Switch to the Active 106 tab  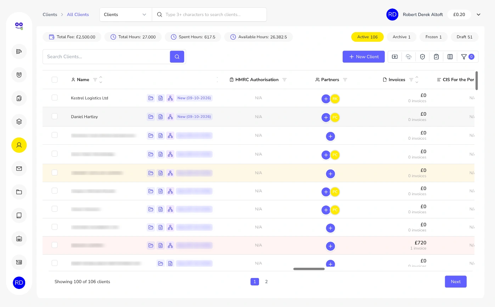pyautogui.click(x=367, y=37)
